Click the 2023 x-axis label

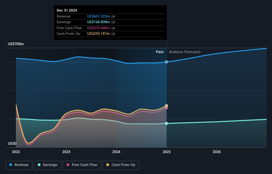pyautogui.click(x=66, y=152)
